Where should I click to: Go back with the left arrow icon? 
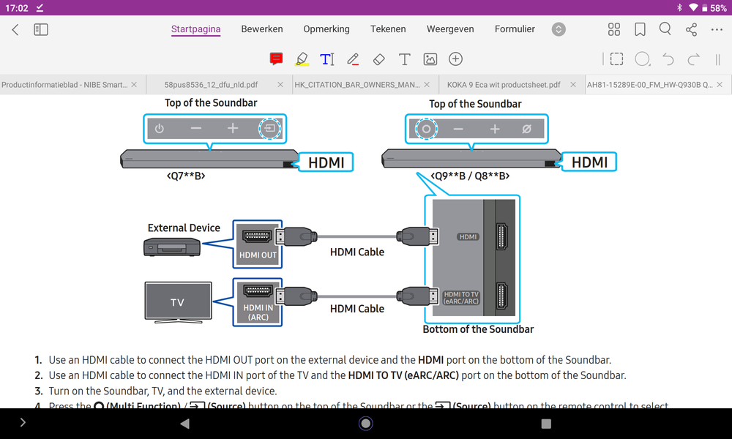pyautogui.click(x=15, y=30)
